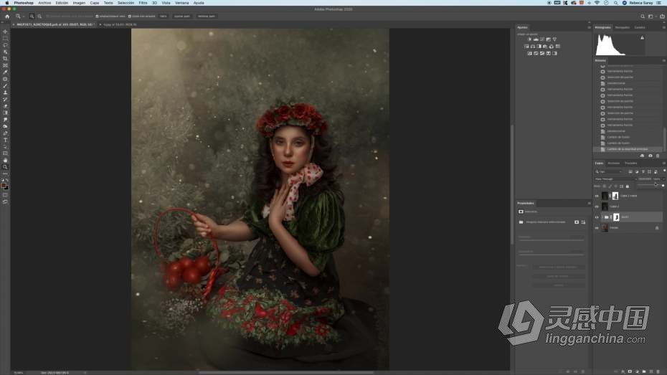This screenshot has height=375, width=667.
Task: Open Photoshop search from the options bar
Action: [x=643, y=16]
